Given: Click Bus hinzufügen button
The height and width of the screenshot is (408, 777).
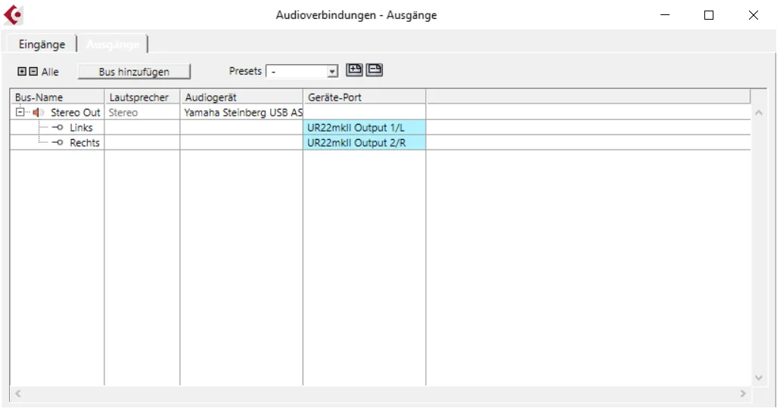Looking at the screenshot, I should point(134,71).
